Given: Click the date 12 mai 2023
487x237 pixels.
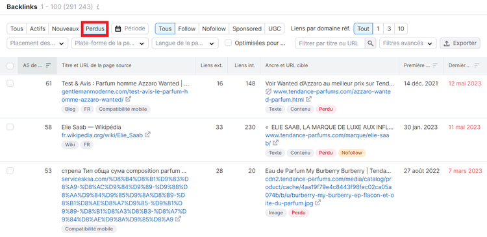Looking at the screenshot, I should (x=465, y=84).
